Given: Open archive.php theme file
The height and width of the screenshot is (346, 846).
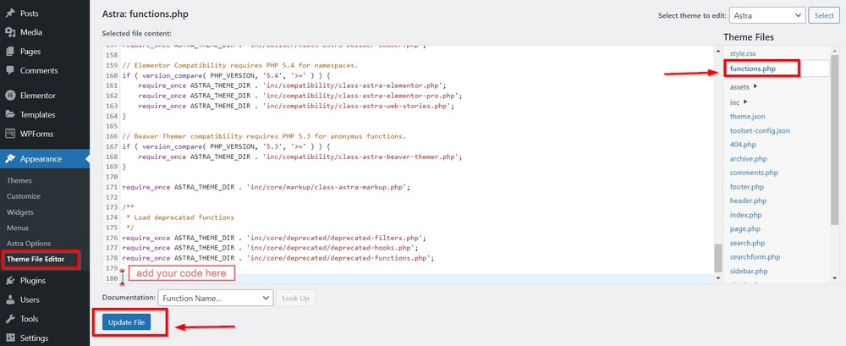Looking at the screenshot, I should [x=749, y=159].
